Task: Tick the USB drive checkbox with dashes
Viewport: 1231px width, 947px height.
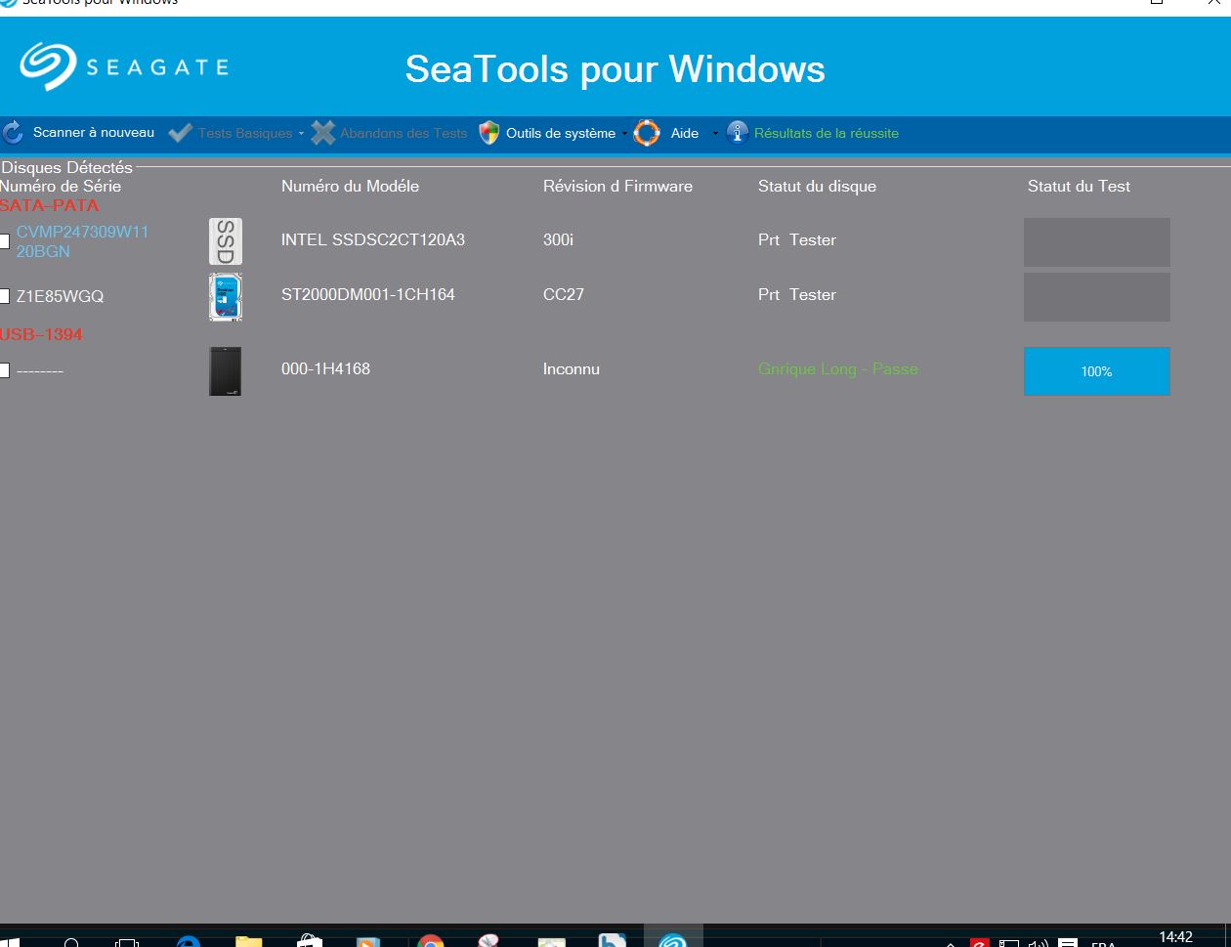Action: point(5,370)
